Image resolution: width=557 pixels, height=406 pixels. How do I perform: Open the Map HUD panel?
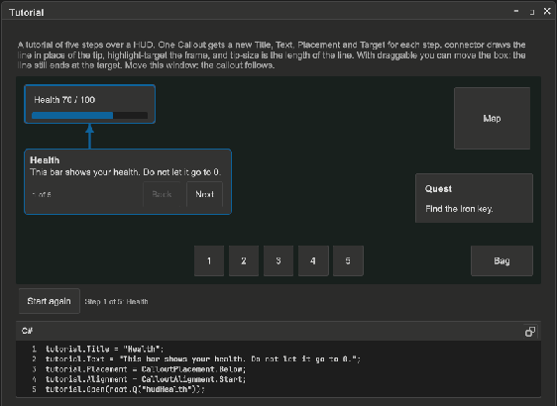click(492, 118)
